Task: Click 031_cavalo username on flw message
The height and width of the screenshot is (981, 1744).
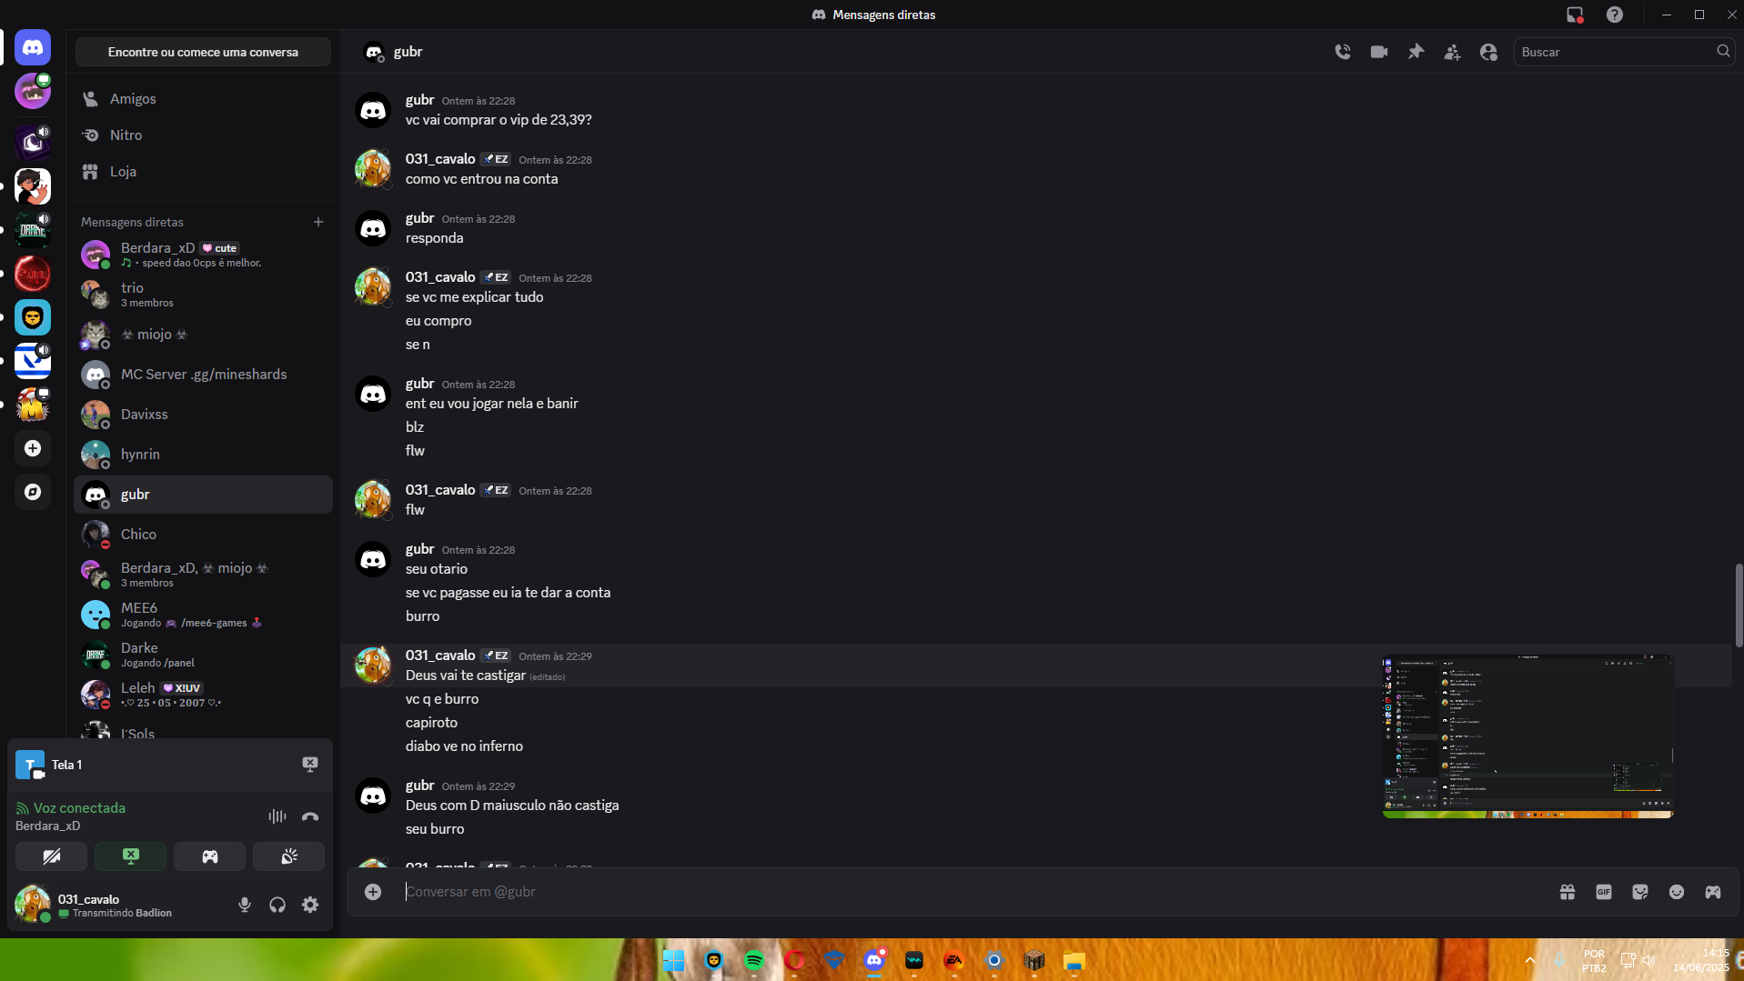Action: tap(440, 490)
